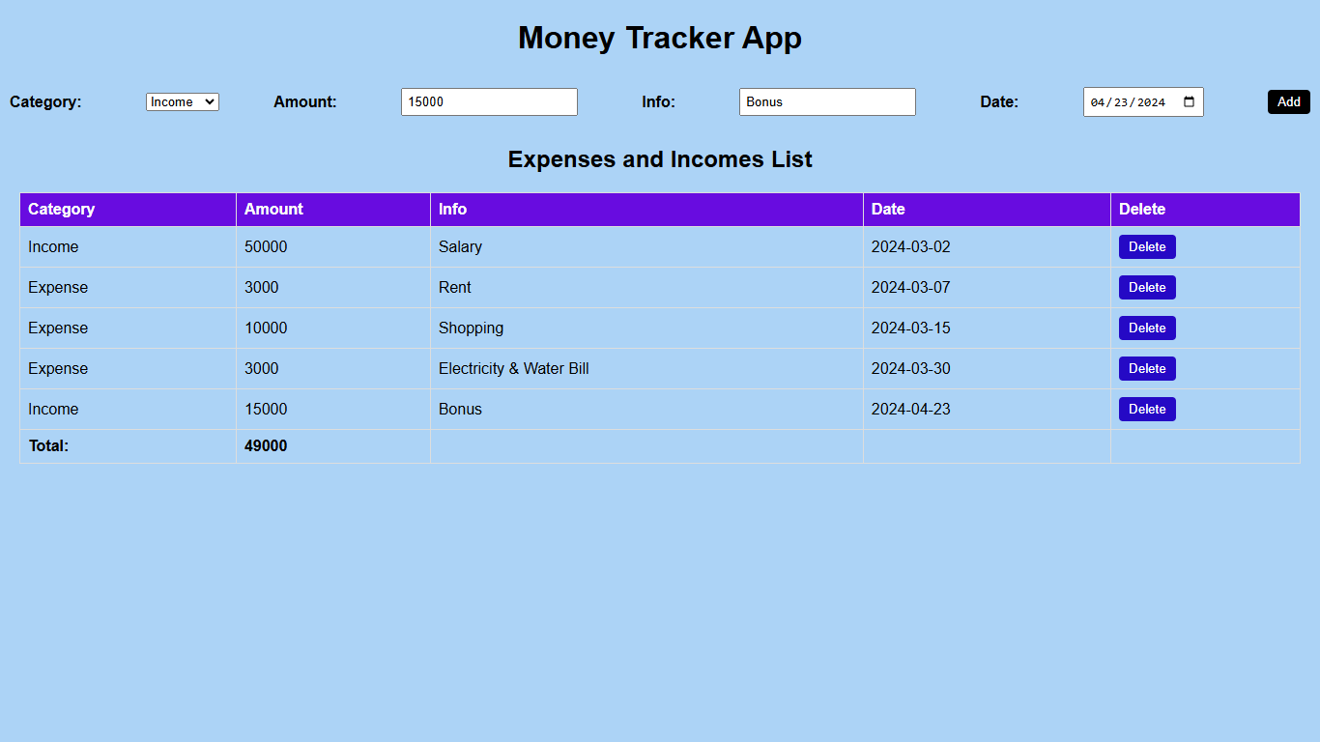This screenshot has width=1320, height=742.
Task: Click the Delete column header
Action: click(x=1205, y=210)
